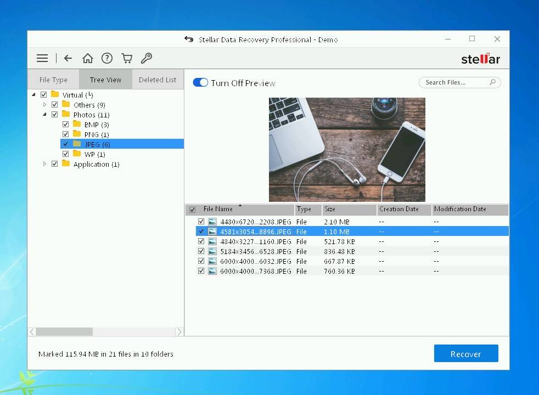Click the BMP folder icon
This screenshot has width=539, height=395.
pyautogui.click(x=77, y=124)
